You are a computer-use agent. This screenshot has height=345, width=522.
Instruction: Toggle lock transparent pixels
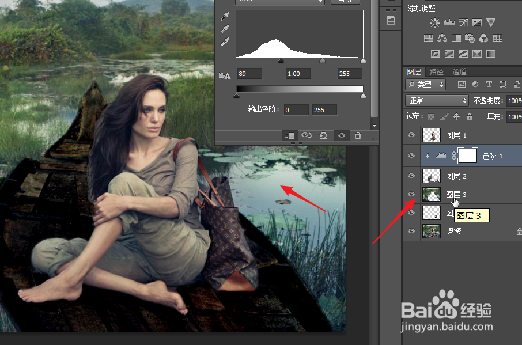(x=431, y=117)
